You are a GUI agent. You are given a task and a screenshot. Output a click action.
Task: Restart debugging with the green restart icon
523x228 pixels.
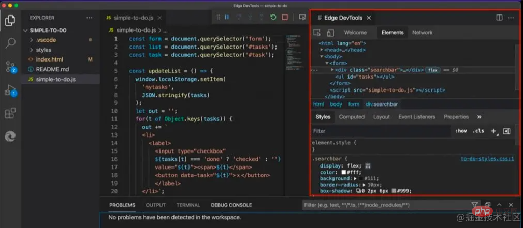(273, 18)
